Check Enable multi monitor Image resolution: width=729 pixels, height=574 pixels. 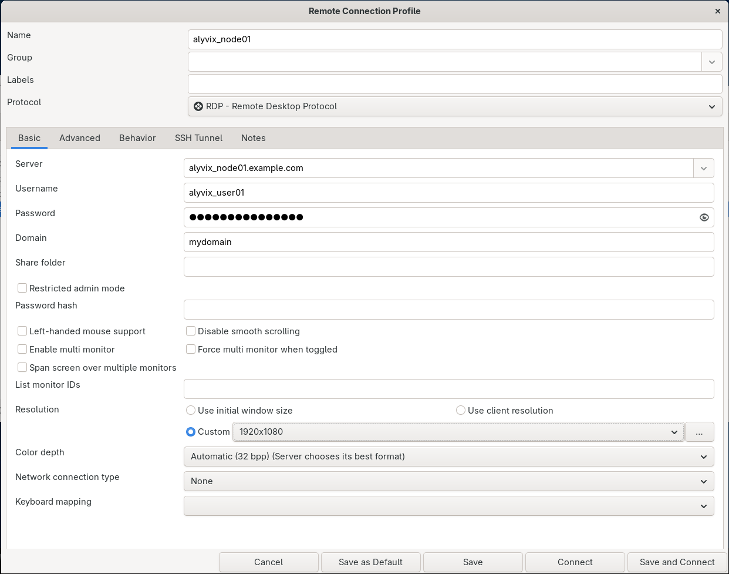[x=22, y=349]
